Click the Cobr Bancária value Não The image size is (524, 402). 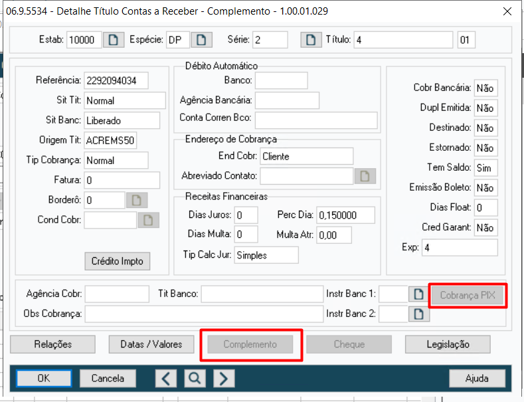[486, 88]
